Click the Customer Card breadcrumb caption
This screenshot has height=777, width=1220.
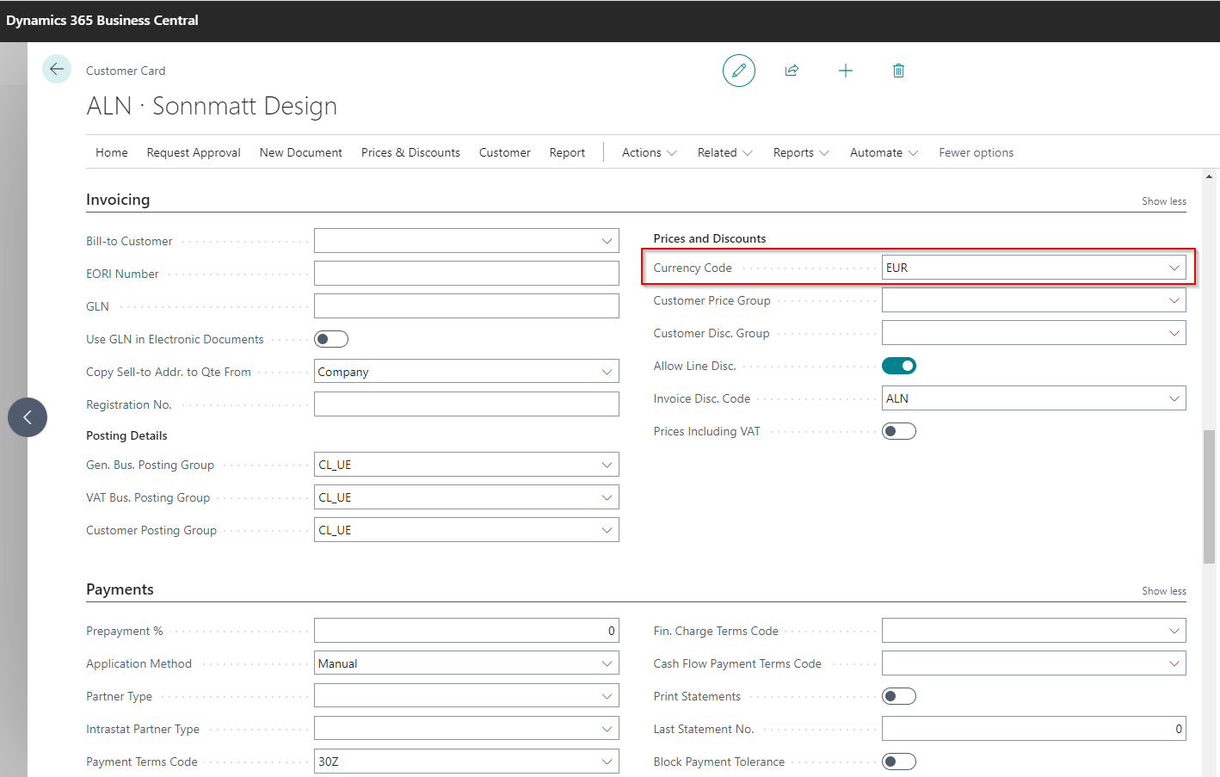(126, 71)
